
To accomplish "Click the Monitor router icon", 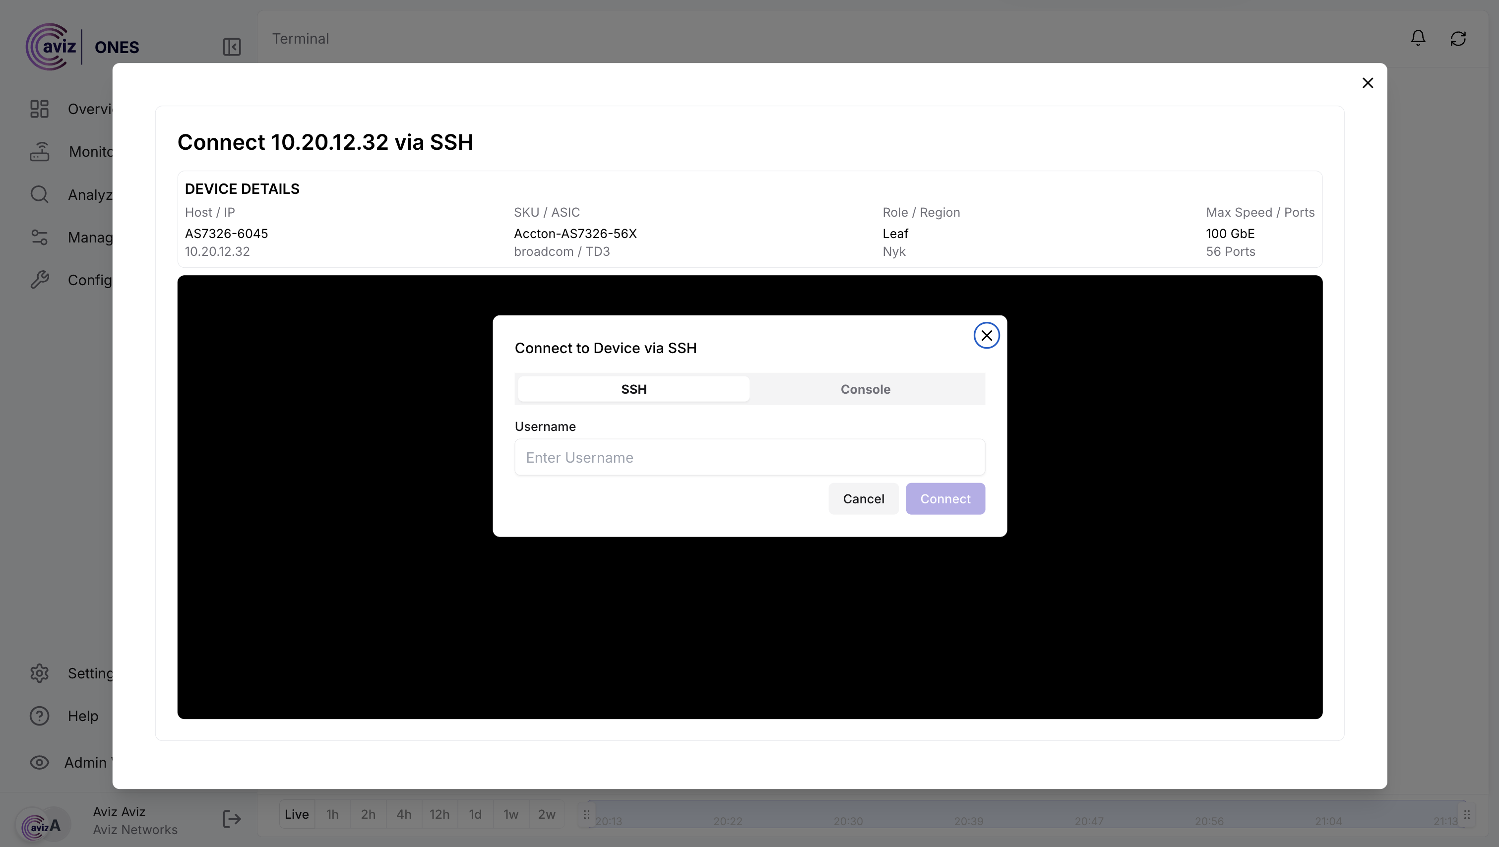I will pos(39,151).
